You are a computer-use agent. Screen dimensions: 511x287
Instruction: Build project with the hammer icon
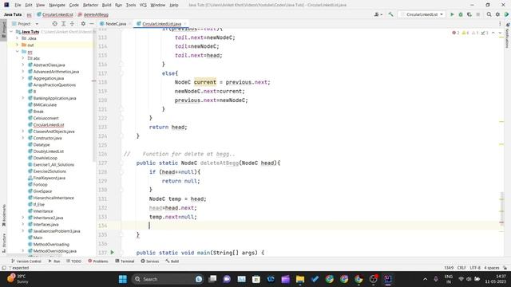coord(390,14)
